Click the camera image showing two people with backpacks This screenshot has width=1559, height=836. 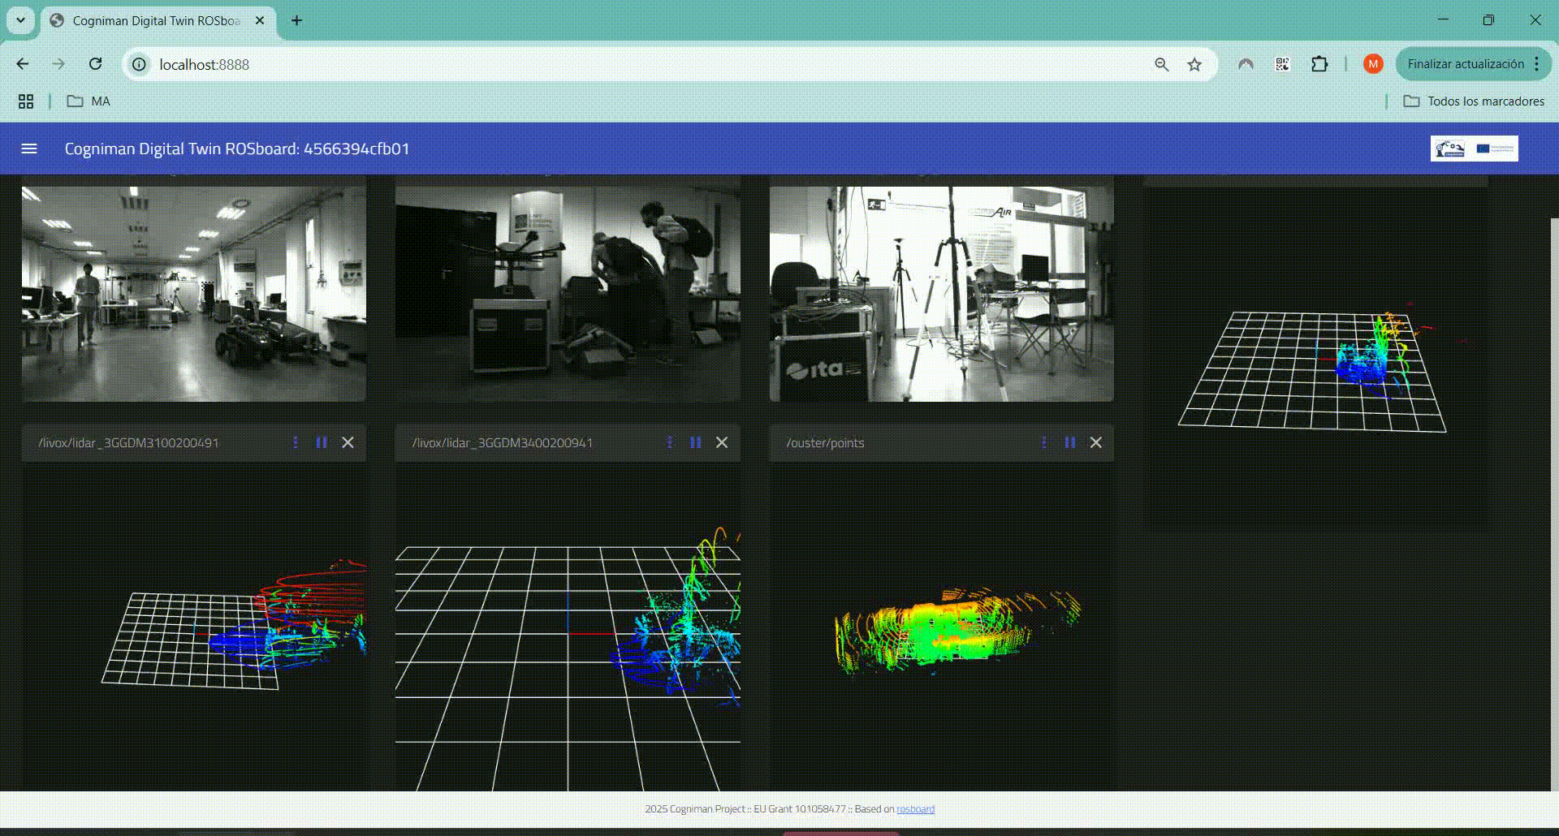point(568,294)
